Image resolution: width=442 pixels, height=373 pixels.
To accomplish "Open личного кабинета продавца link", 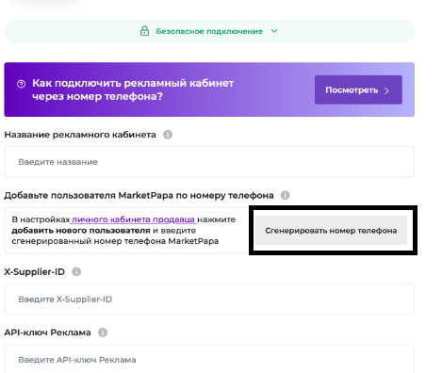I will [x=134, y=219].
